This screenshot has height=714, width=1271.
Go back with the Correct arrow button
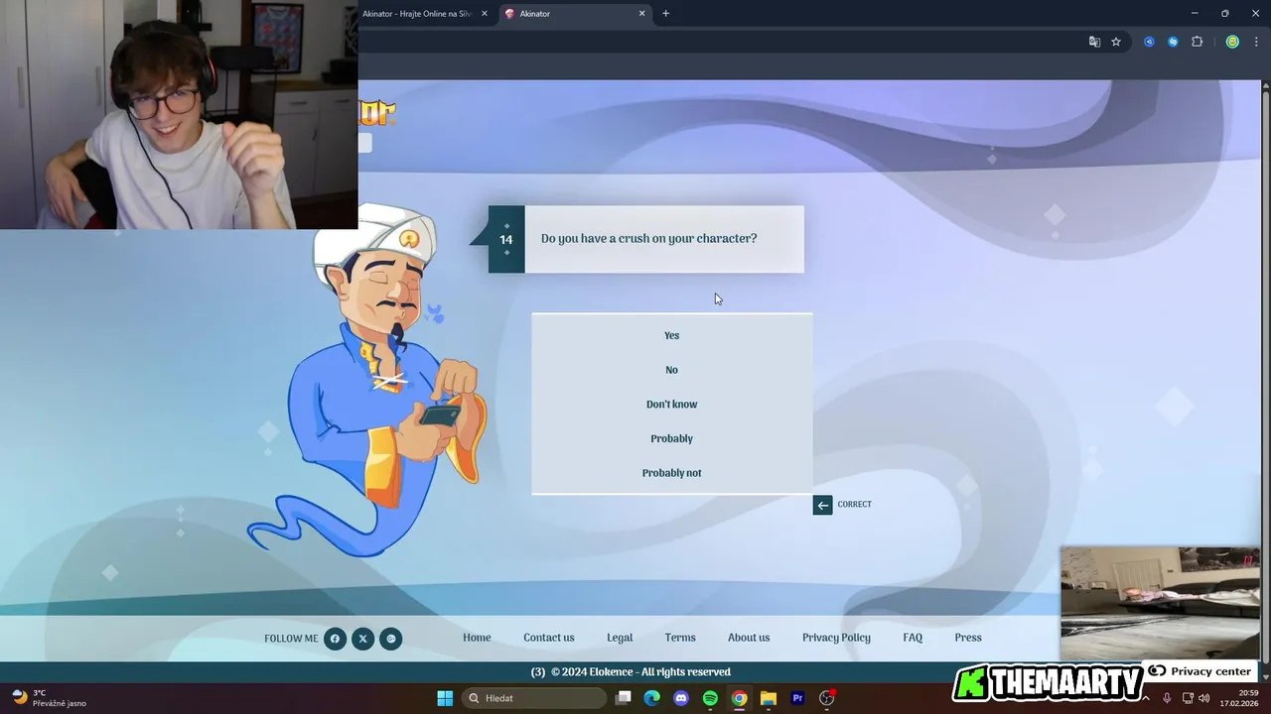pyautogui.click(x=822, y=505)
